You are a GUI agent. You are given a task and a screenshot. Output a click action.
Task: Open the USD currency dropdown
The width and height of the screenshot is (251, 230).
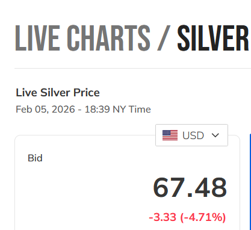191,135
